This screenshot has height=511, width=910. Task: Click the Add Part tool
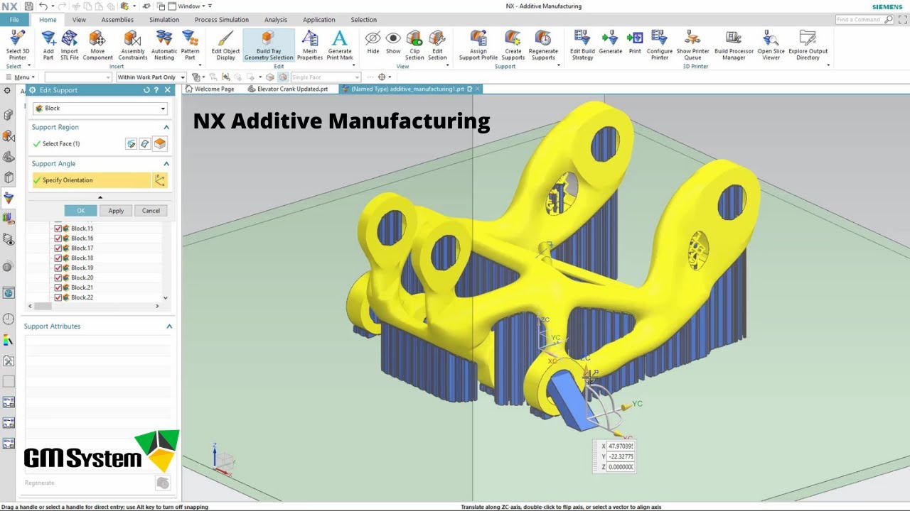point(48,45)
